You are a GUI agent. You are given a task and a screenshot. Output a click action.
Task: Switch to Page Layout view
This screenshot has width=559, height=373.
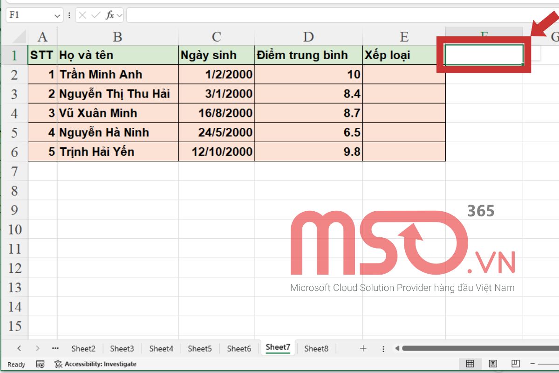click(x=493, y=364)
